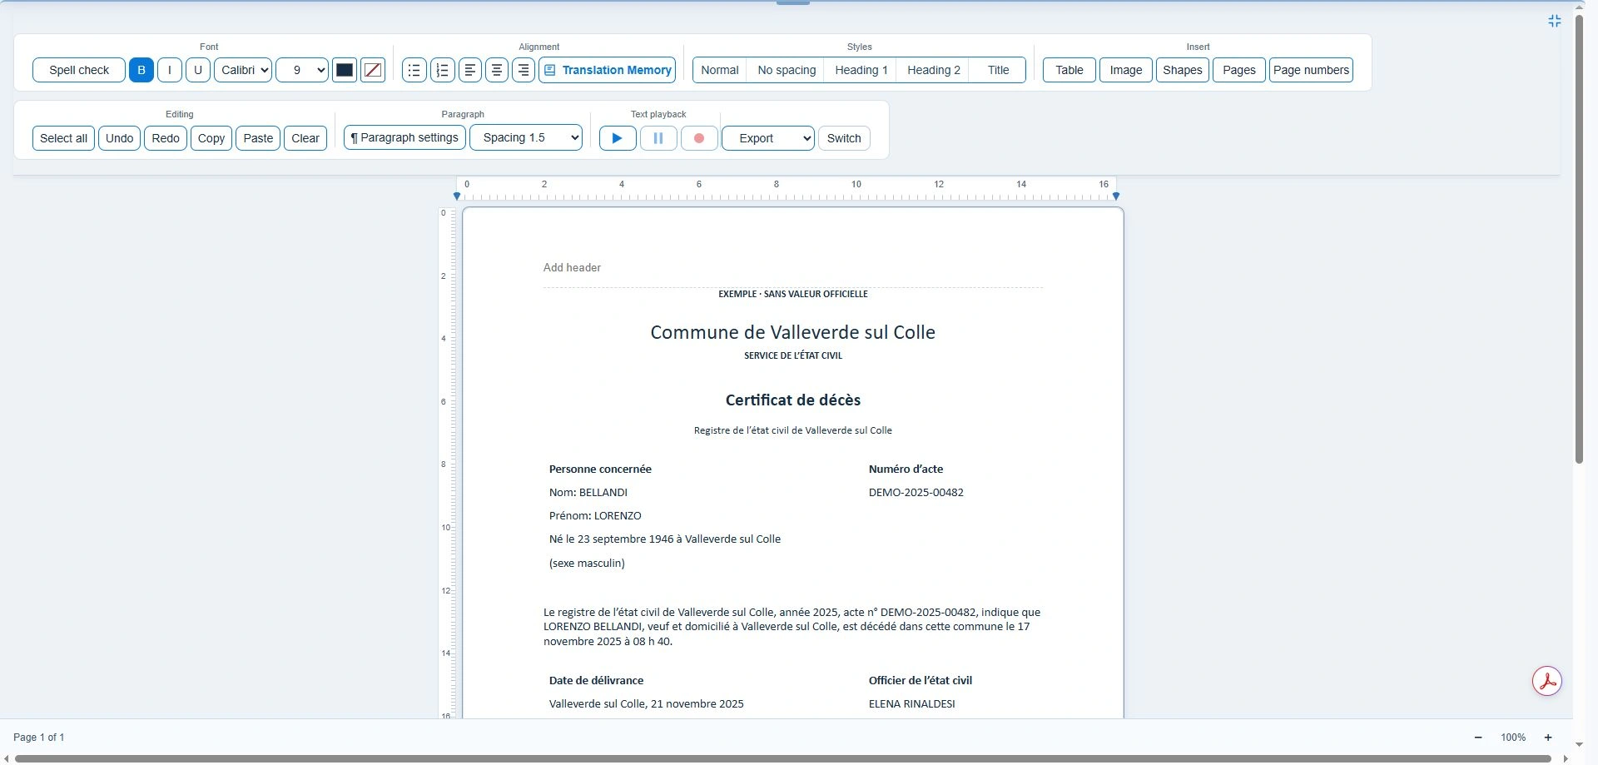Open the font size 9 dropdown
This screenshot has height=765, width=1598.
point(302,70)
